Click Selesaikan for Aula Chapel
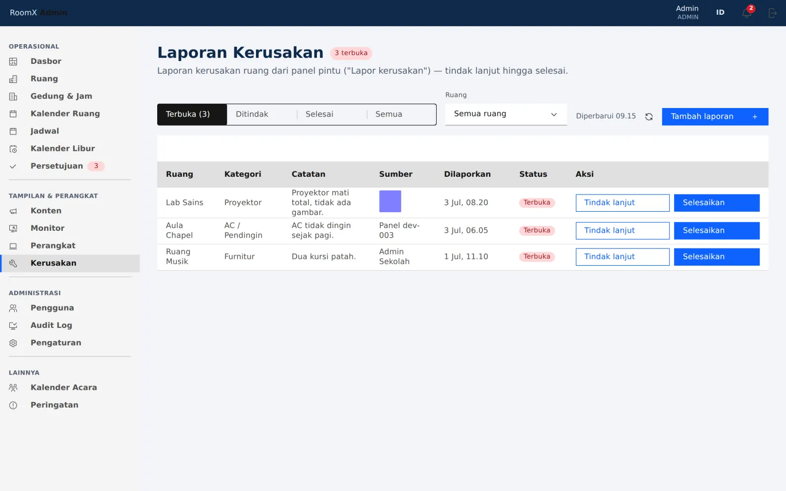The width and height of the screenshot is (786, 491). (x=717, y=231)
